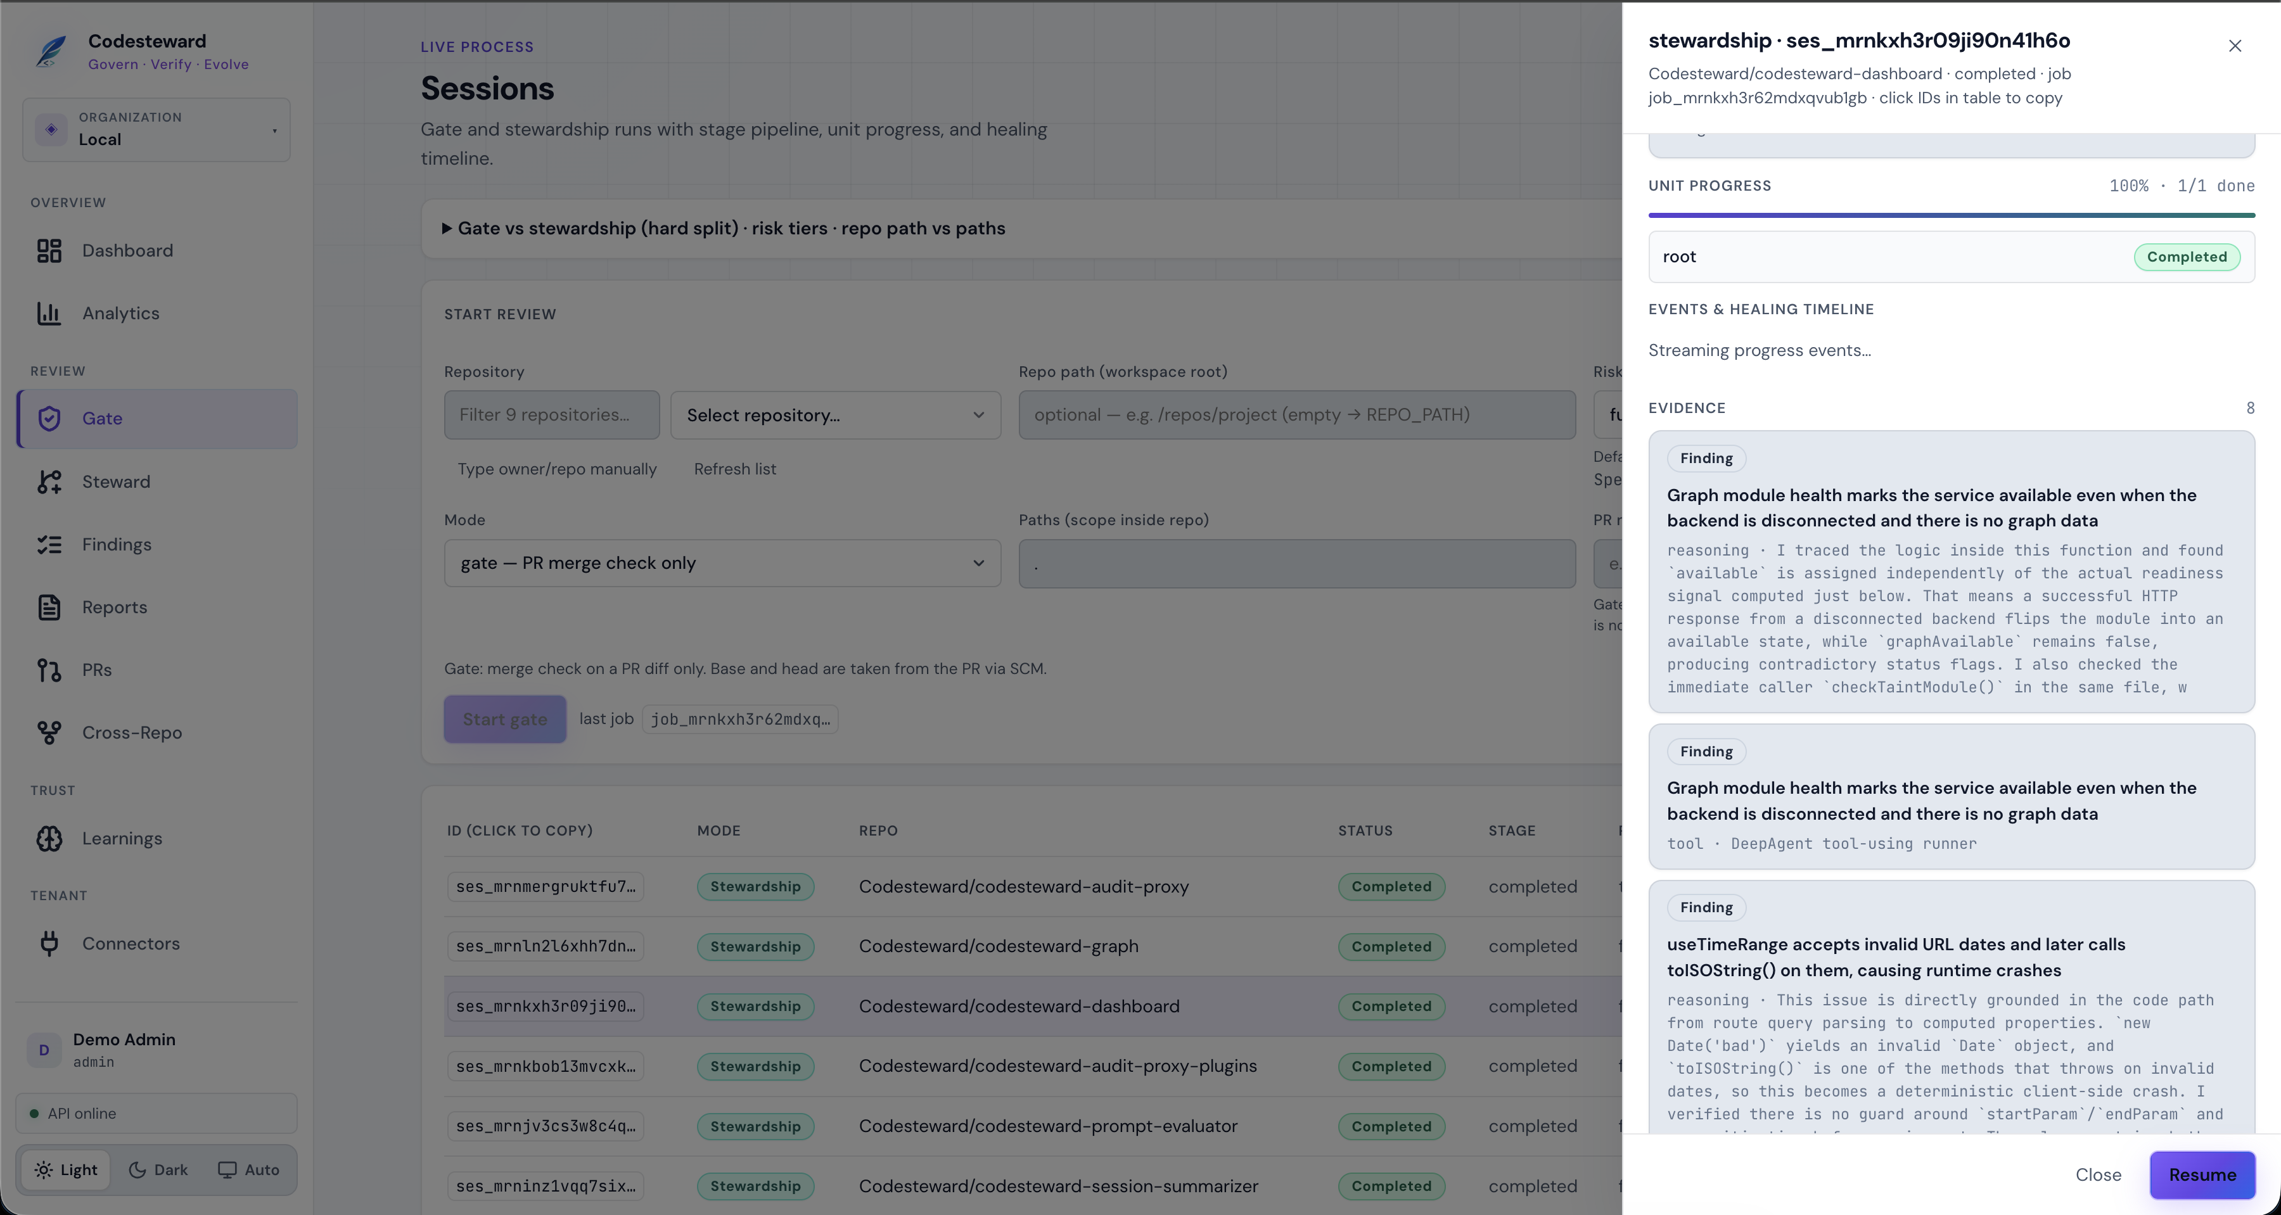Open Findings via its checklist icon
Viewport: 2281px width, 1215px height.
pyautogui.click(x=49, y=545)
